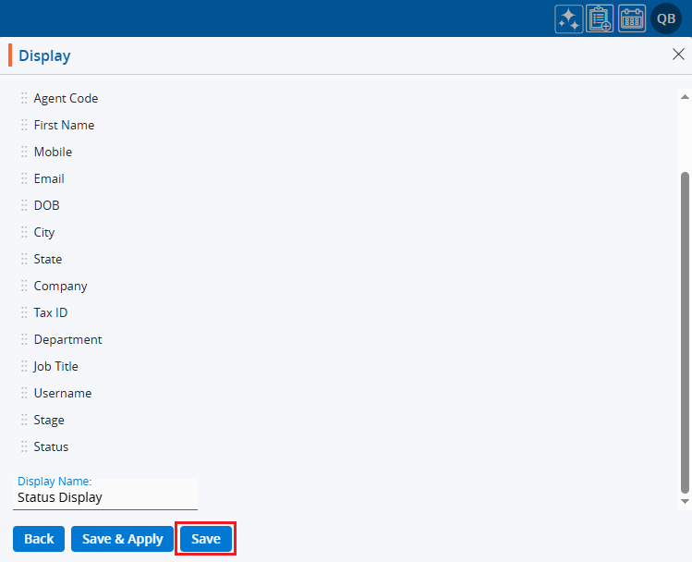The image size is (692, 562).
Task: Click the drag handle next to Email
Action: coord(25,178)
